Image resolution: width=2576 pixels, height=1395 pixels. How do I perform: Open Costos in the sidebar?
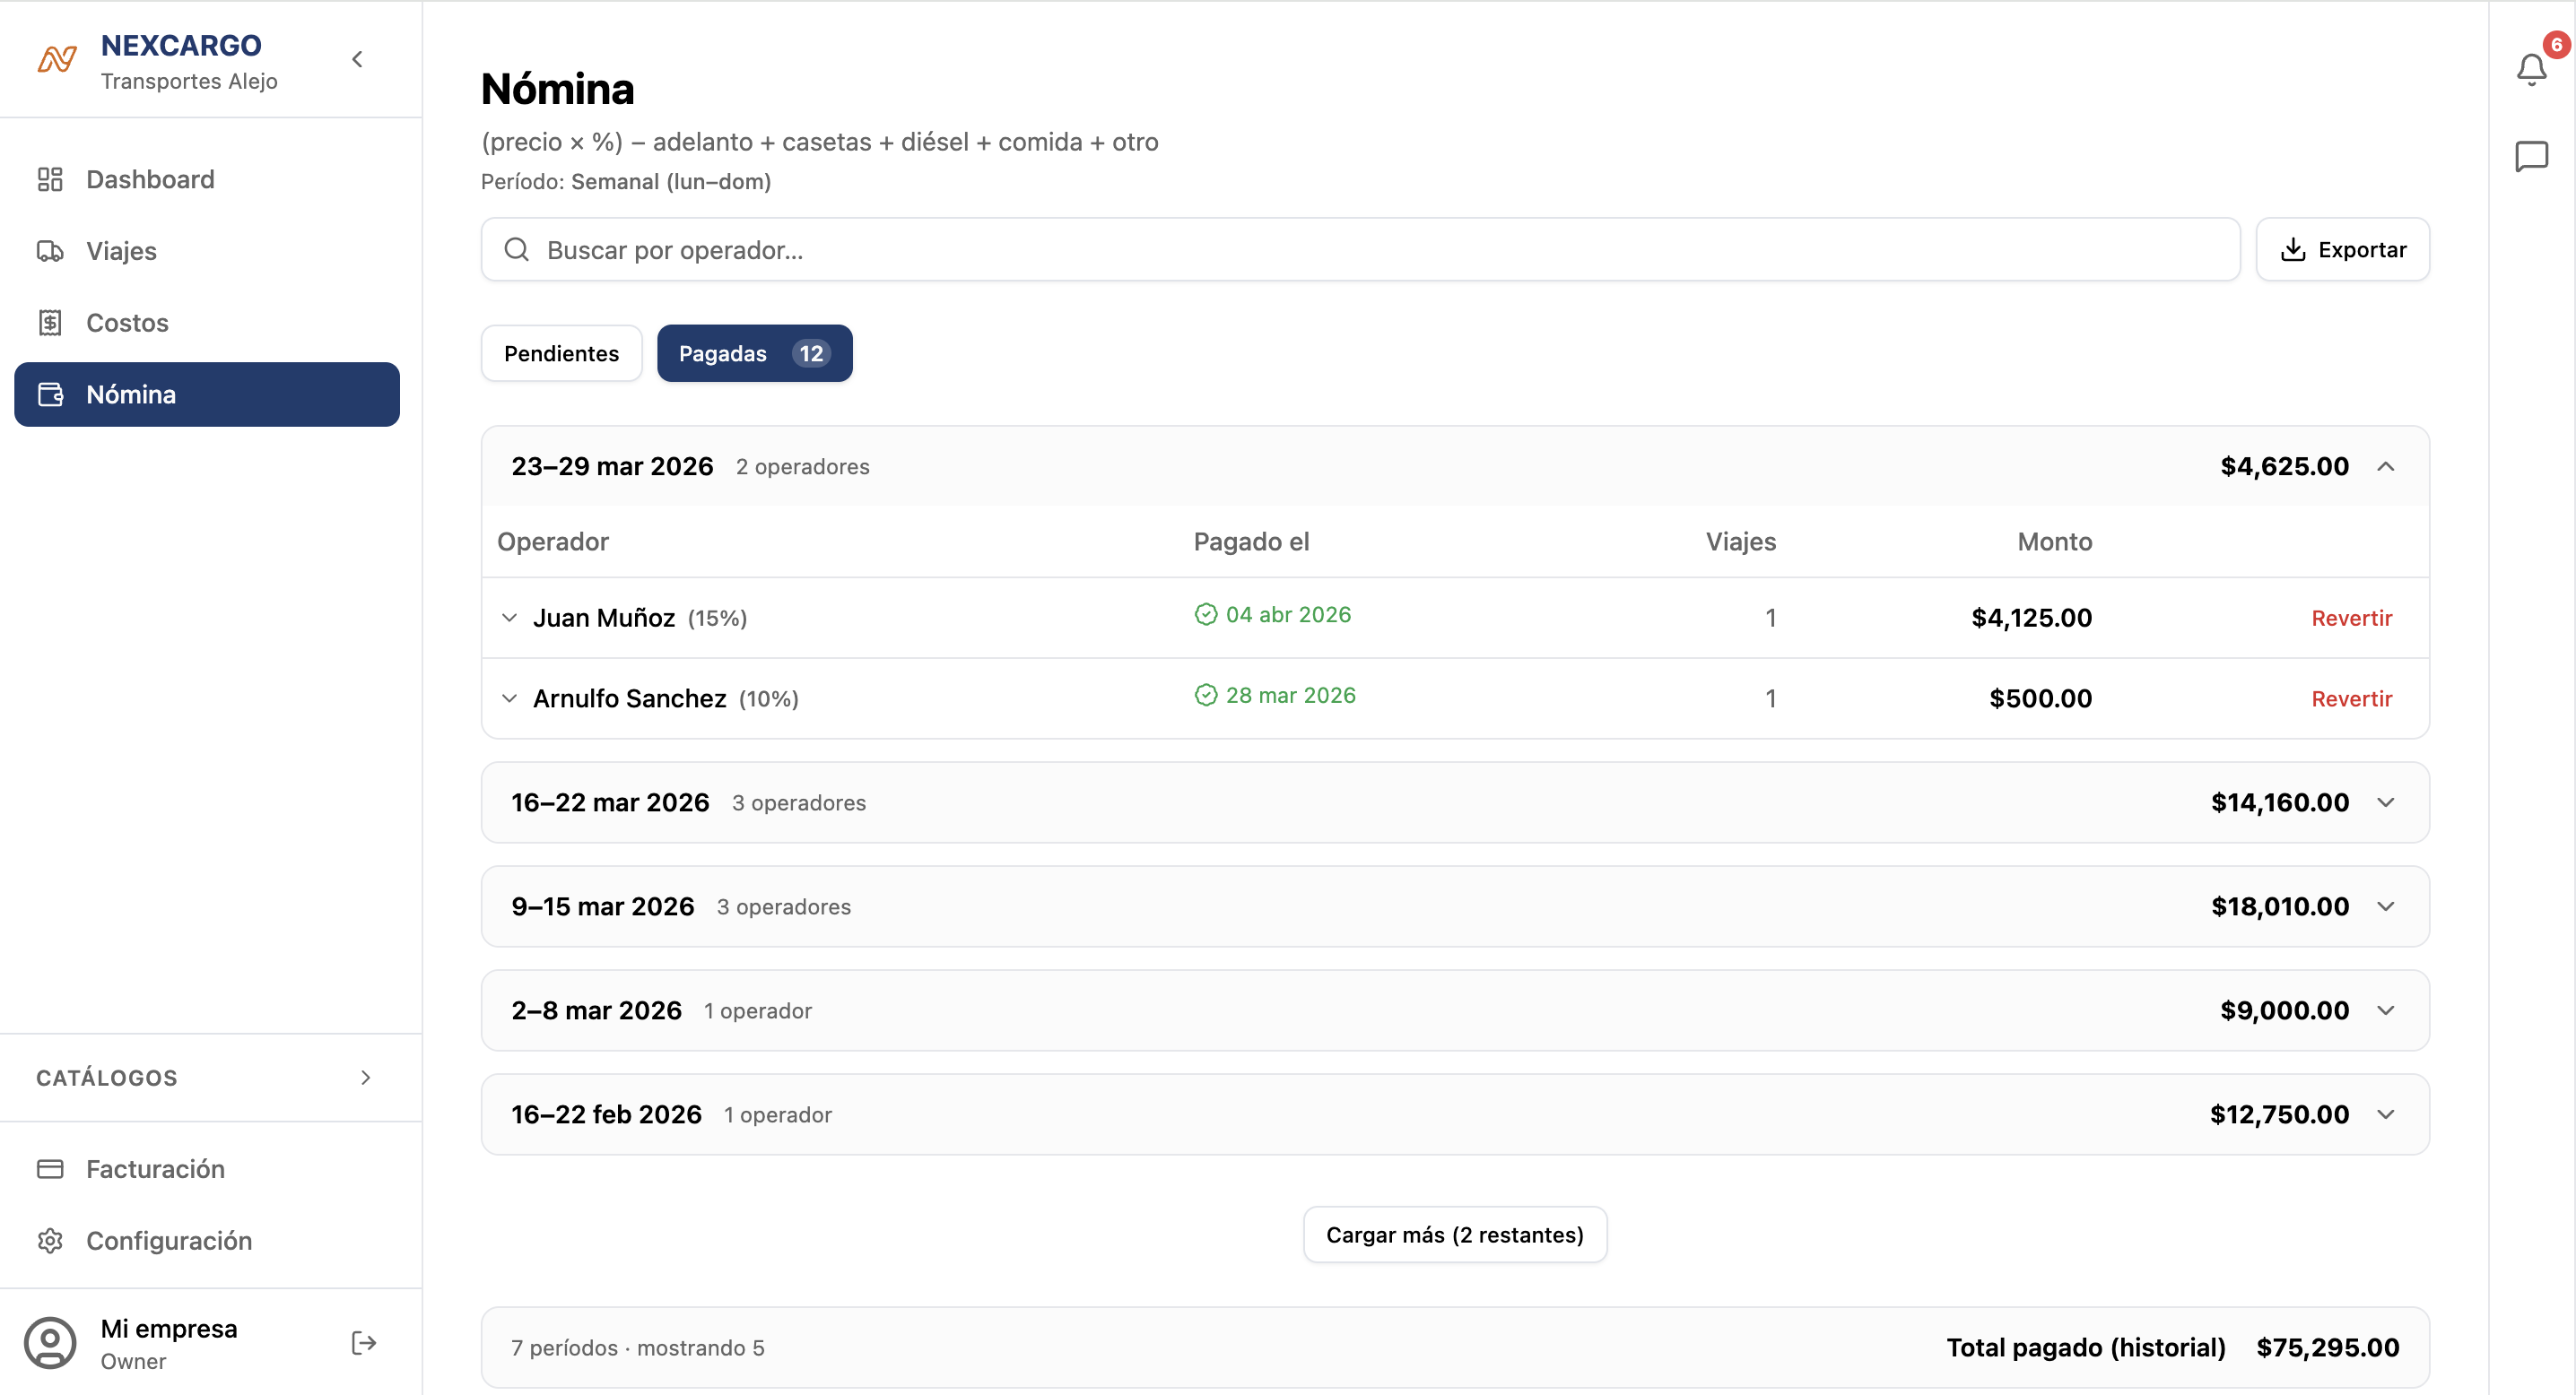click(127, 323)
